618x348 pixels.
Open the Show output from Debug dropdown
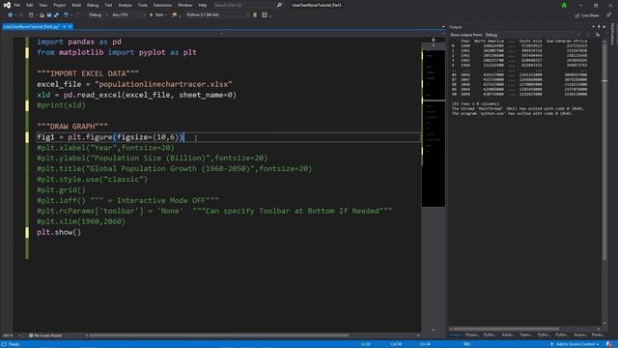(x=532, y=35)
